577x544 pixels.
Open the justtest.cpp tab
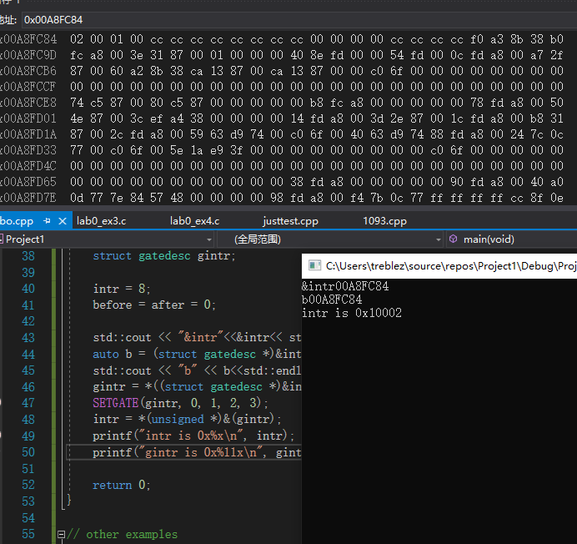coord(290,221)
